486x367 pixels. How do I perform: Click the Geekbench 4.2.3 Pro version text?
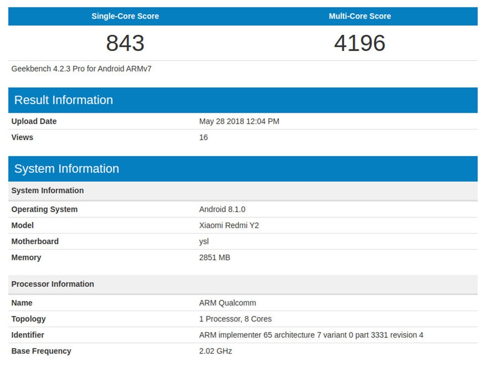tap(81, 69)
